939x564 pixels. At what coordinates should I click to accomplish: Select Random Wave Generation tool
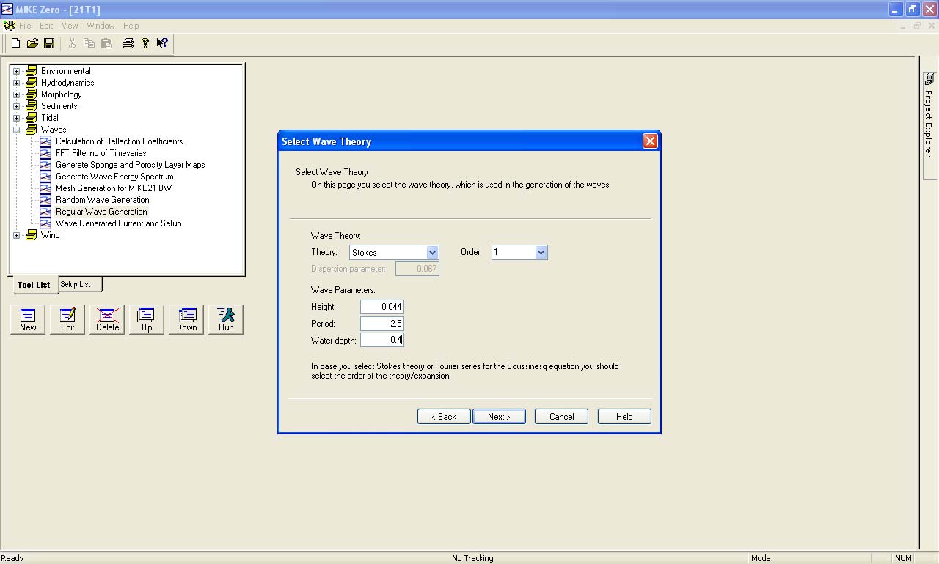[x=102, y=200]
